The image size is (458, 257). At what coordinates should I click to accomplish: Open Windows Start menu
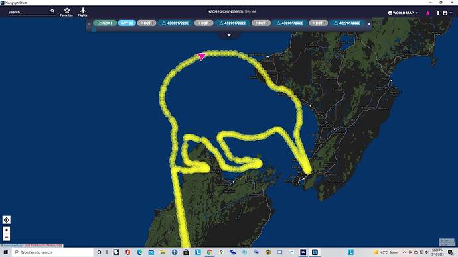[5, 252]
